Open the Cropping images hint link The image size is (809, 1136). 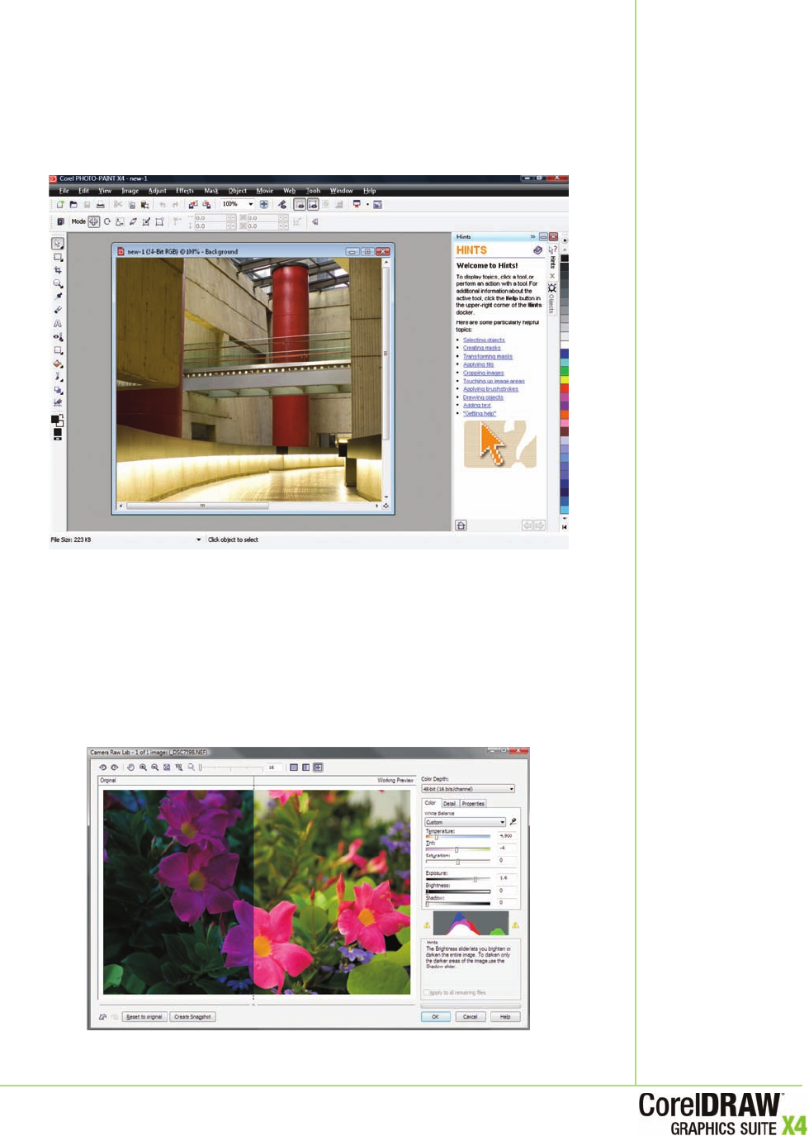[483, 373]
